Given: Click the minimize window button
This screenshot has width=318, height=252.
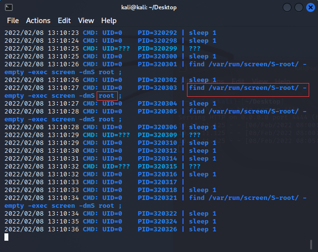Looking at the screenshot, I should coord(287,7).
